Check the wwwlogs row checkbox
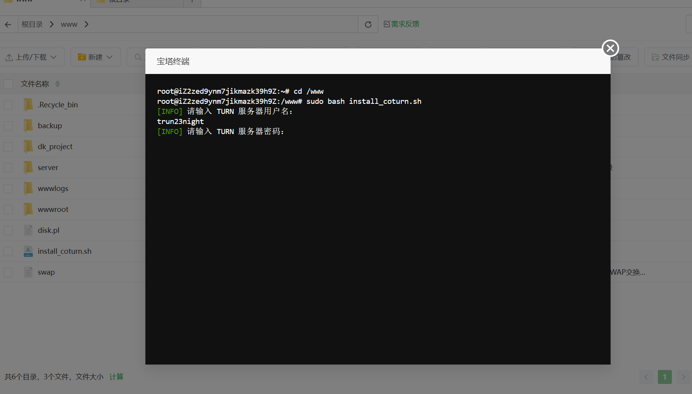Image resolution: width=692 pixels, height=394 pixels. (x=8, y=189)
